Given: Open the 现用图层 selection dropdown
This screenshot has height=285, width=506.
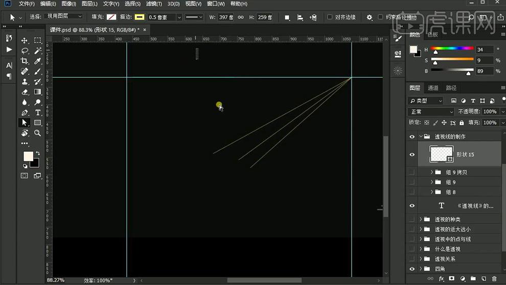Looking at the screenshot, I should coord(64,16).
